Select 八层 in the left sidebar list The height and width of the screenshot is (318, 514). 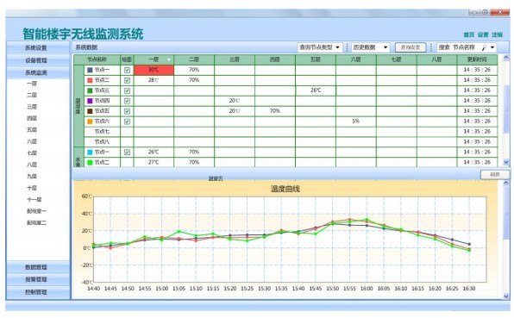click(x=32, y=165)
